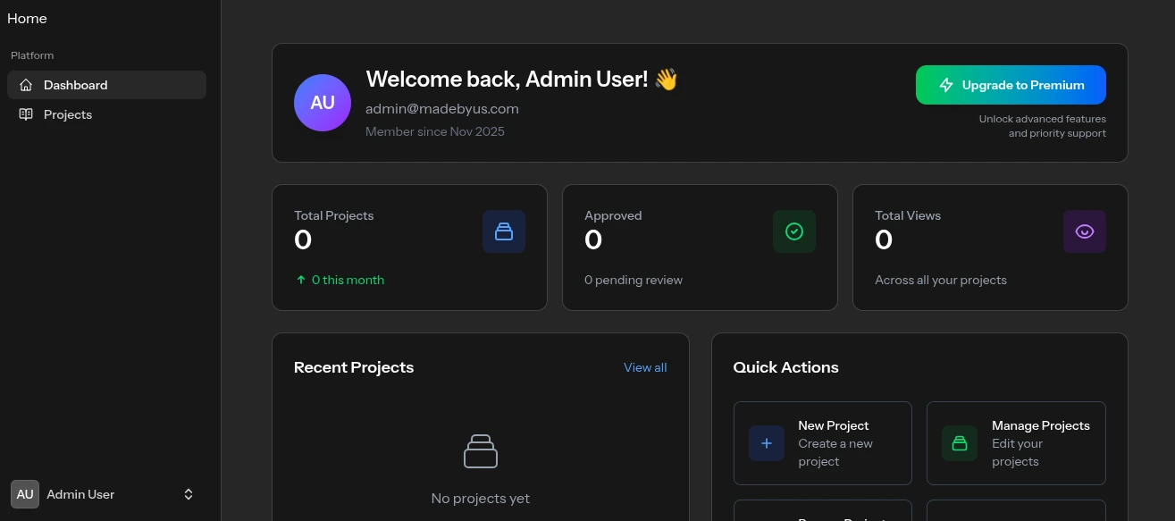Click the empty projects placeholder icon
Image resolution: width=1175 pixels, height=521 pixels.
click(481, 451)
